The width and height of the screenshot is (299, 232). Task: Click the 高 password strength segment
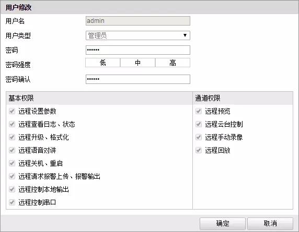172,63
